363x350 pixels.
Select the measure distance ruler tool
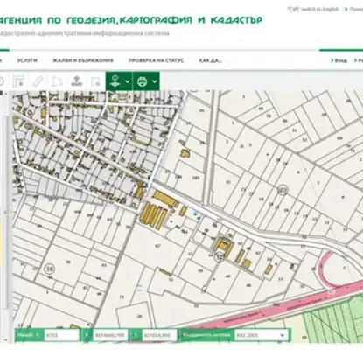point(38,80)
